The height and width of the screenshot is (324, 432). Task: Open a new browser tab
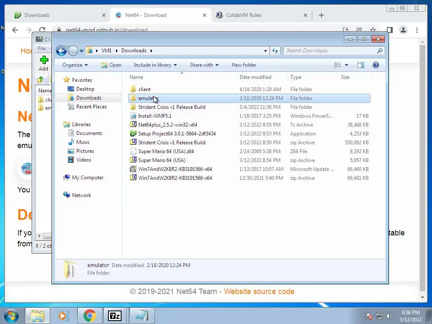(x=321, y=15)
